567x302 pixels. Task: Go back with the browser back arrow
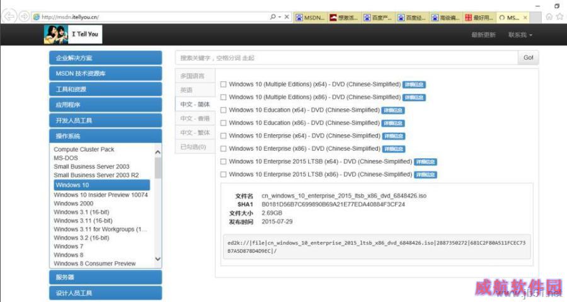9,16
